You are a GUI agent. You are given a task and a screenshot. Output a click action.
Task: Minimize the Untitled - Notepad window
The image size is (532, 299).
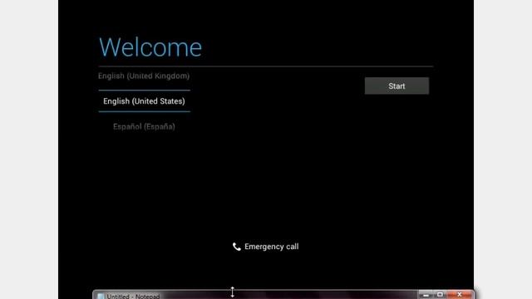click(x=426, y=295)
